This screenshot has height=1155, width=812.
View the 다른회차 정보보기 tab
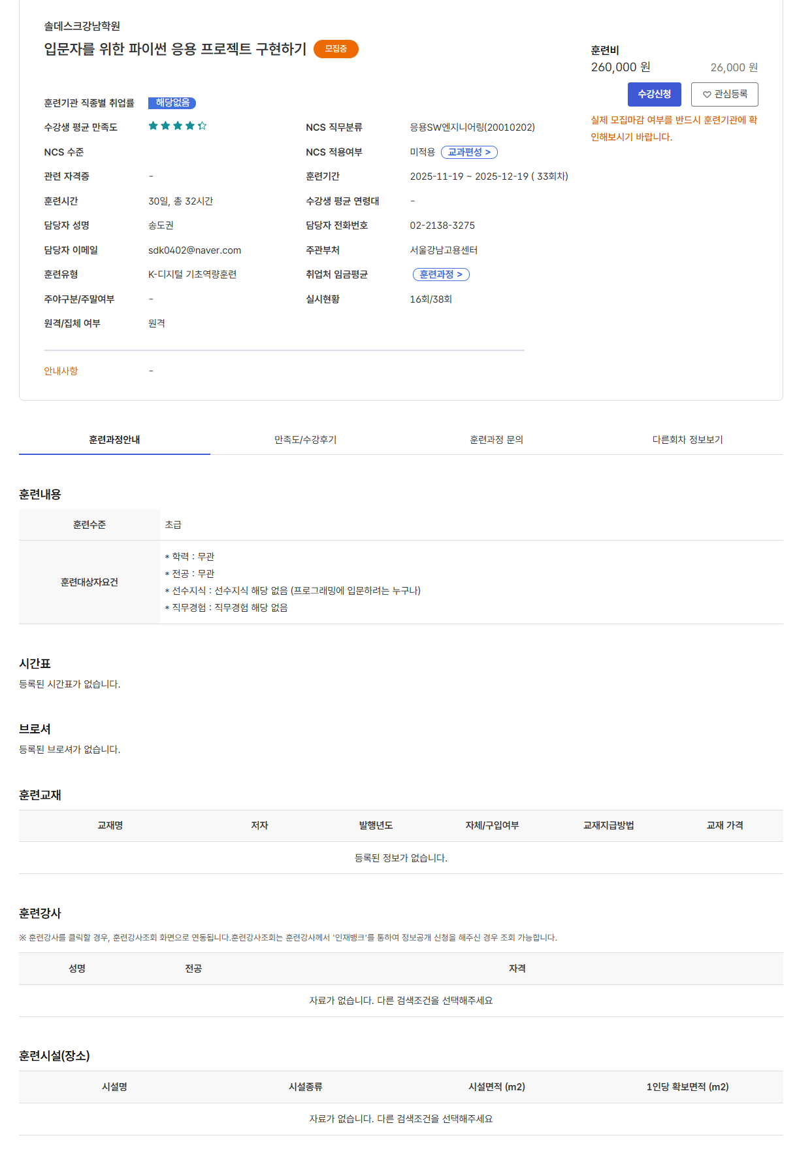[687, 440]
